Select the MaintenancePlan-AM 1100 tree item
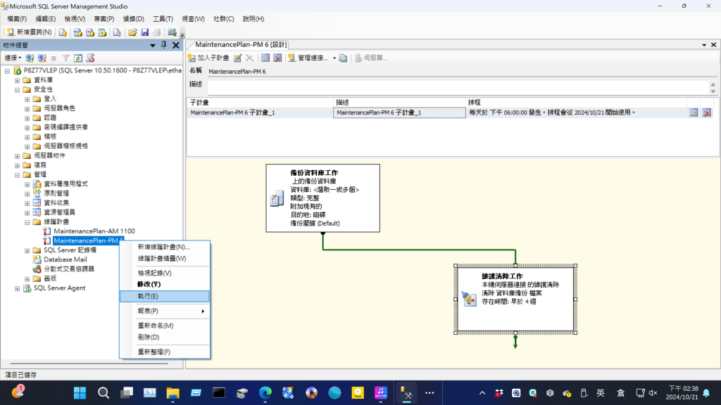721x405 pixels. point(94,231)
